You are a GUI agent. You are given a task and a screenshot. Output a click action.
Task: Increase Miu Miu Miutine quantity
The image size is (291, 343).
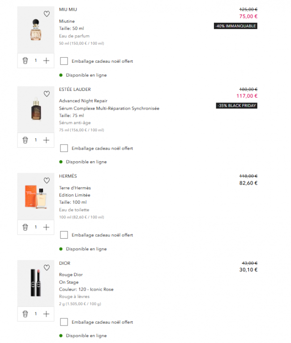tap(46, 60)
